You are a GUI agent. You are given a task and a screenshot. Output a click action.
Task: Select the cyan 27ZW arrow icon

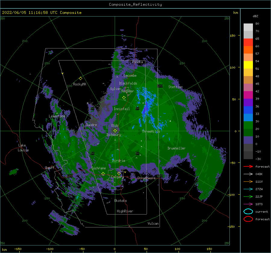(248, 189)
